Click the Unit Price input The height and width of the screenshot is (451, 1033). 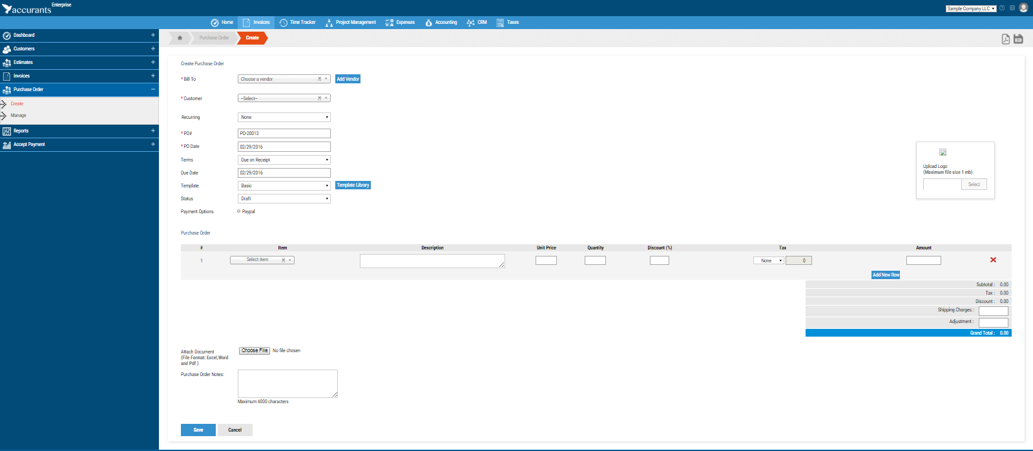(546, 260)
